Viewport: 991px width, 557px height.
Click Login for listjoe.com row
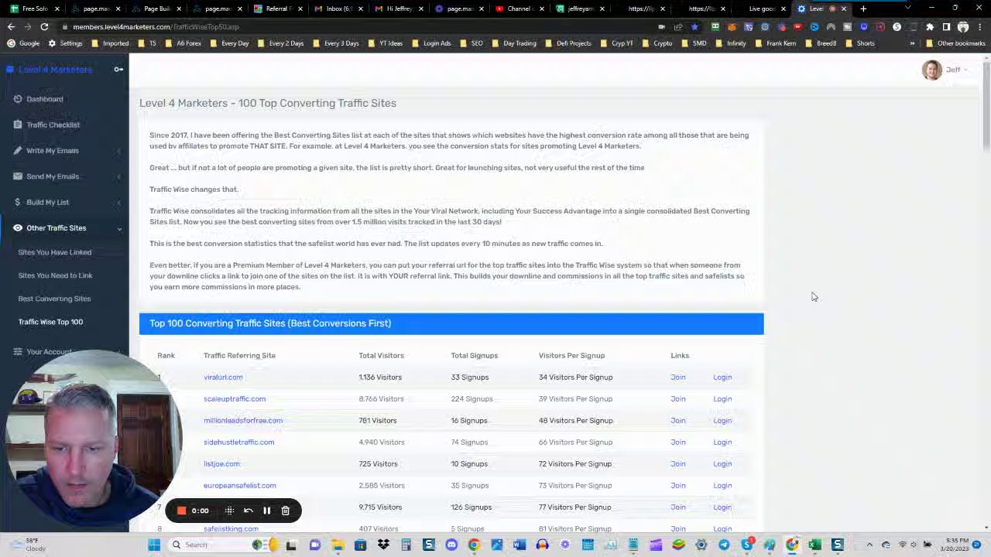(722, 464)
